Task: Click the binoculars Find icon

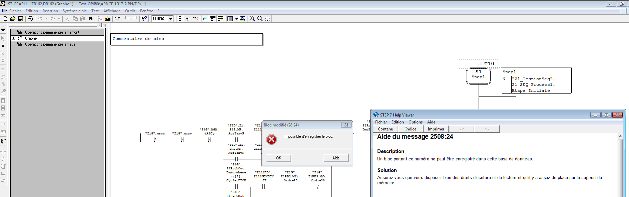Action: (x=90, y=19)
